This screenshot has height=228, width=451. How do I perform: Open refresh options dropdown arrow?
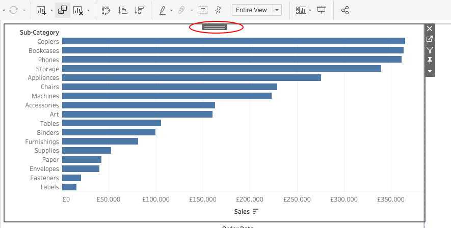coord(24,10)
